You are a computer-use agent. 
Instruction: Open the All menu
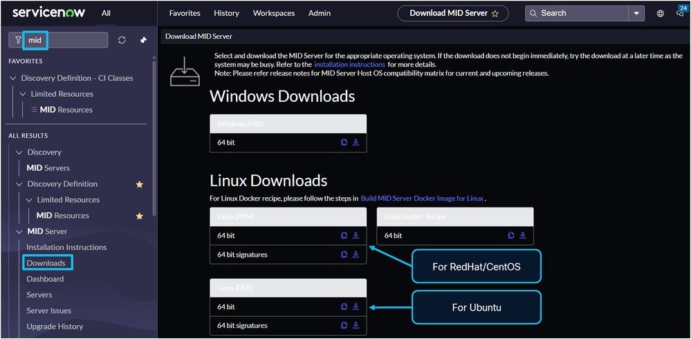pos(107,13)
